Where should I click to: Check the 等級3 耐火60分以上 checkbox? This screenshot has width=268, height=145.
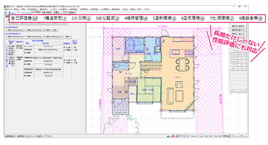pos(14,30)
